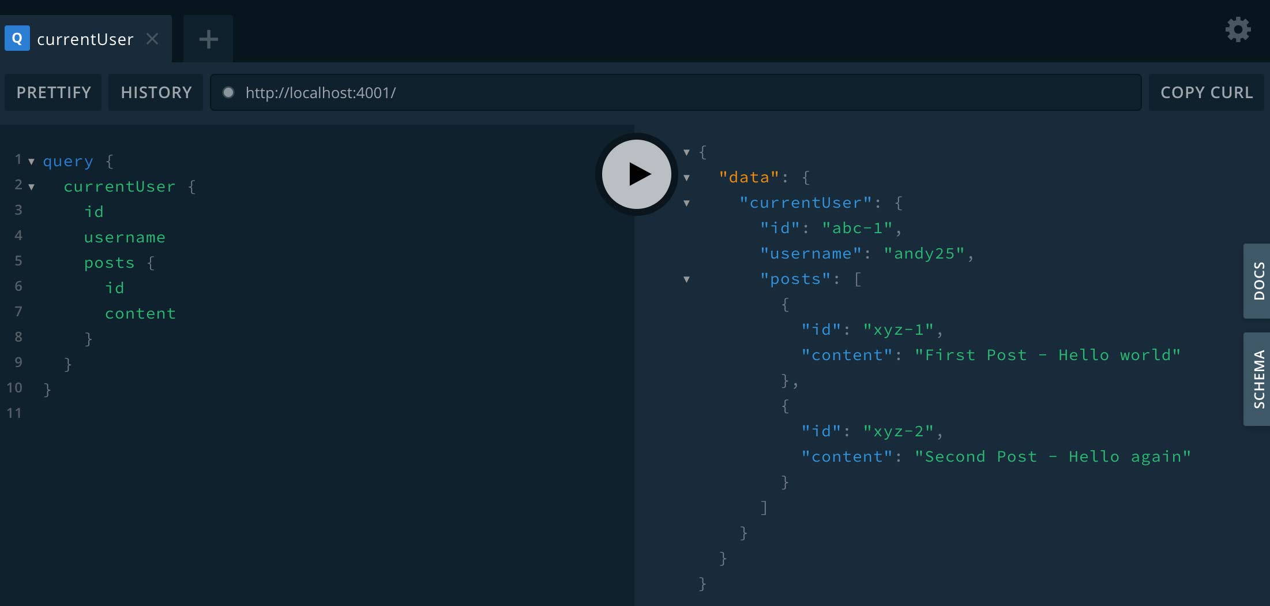
Task: Run the query with the play button
Action: click(x=636, y=174)
